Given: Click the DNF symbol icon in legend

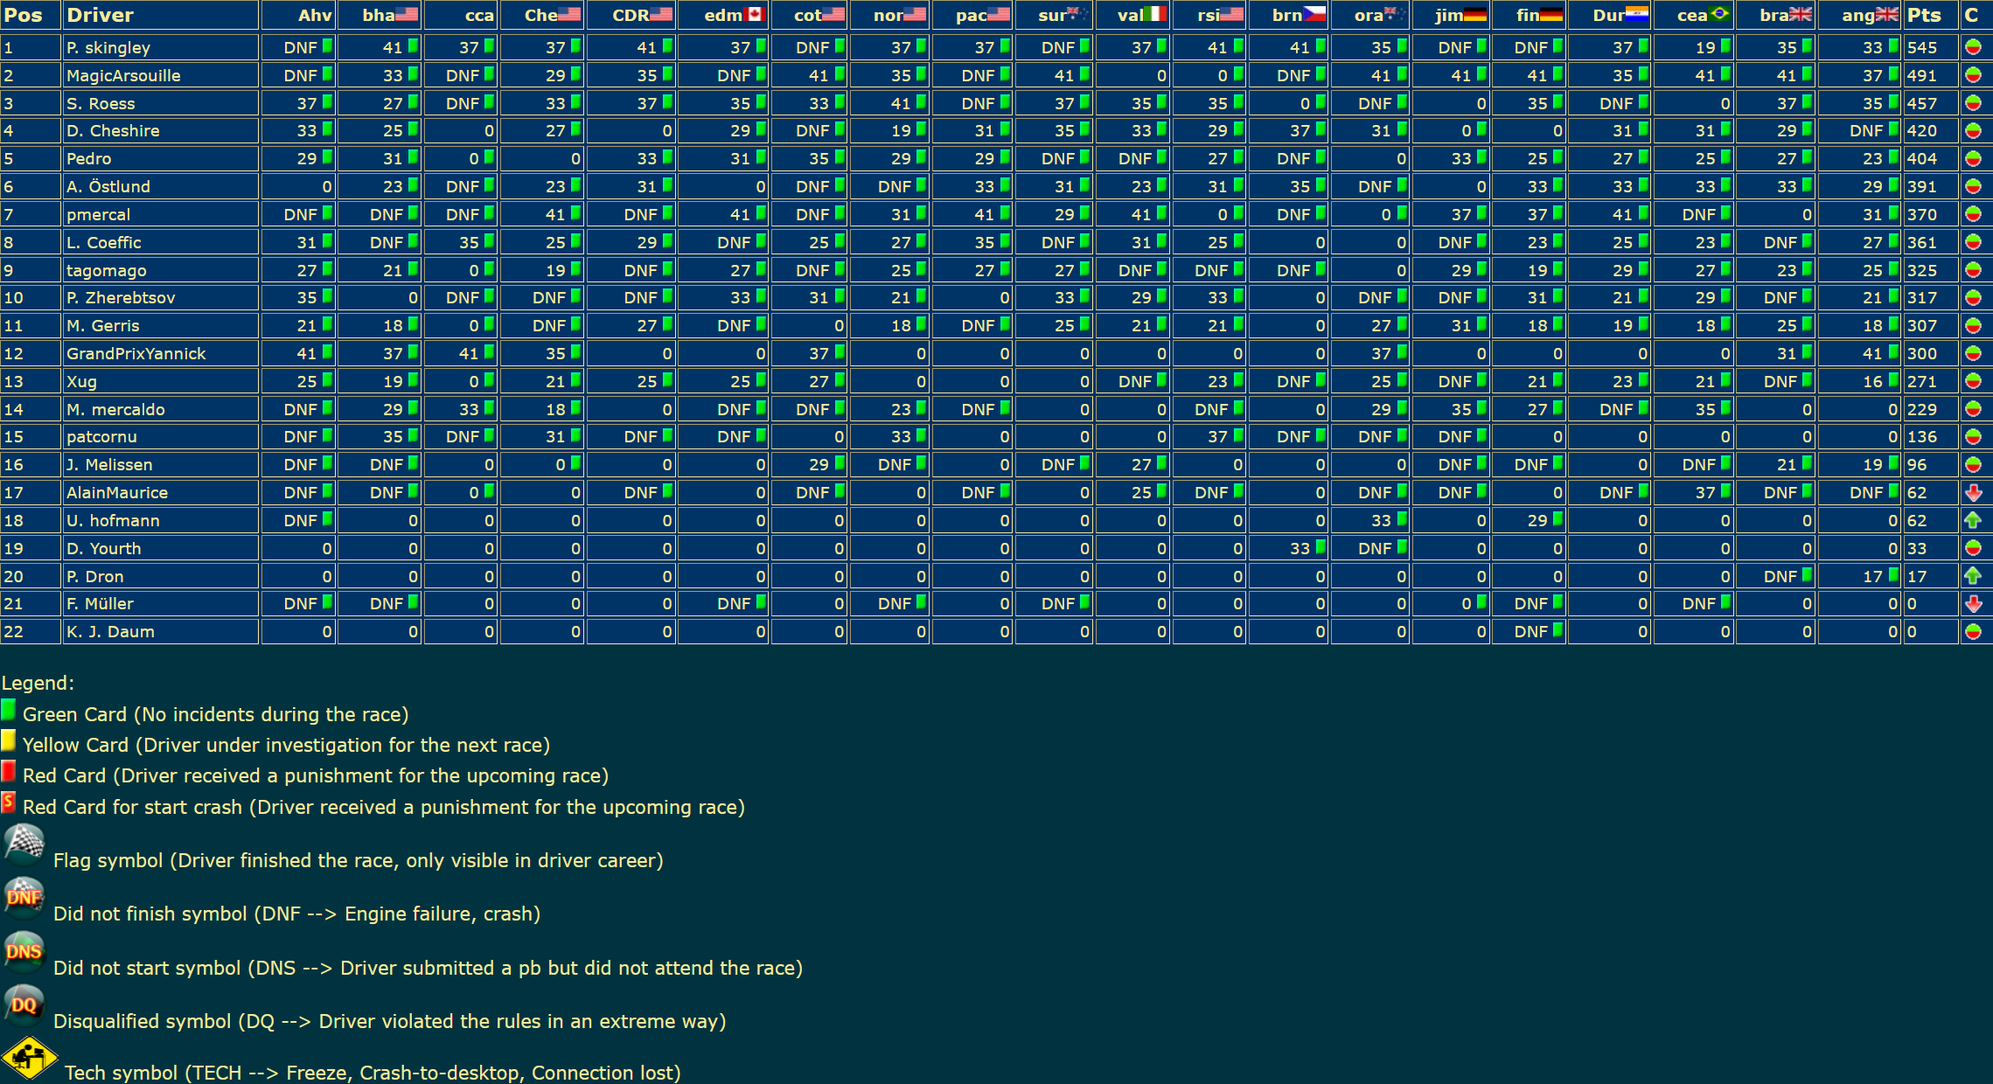Looking at the screenshot, I should click(x=24, y=899).
